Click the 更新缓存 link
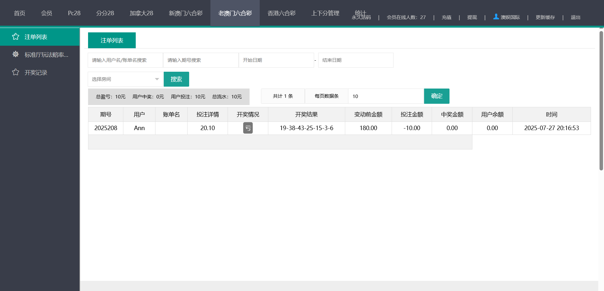The width and height of the screenshot is (604, 291). click(x=545, y=17)
